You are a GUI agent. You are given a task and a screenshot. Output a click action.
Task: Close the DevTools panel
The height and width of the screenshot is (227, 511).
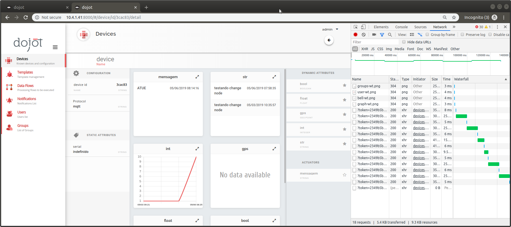tap(505, 27)
